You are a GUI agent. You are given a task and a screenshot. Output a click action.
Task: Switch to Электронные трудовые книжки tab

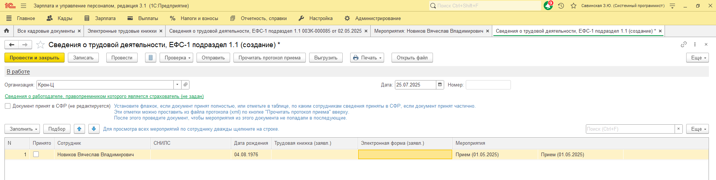(x=122, y=31)
